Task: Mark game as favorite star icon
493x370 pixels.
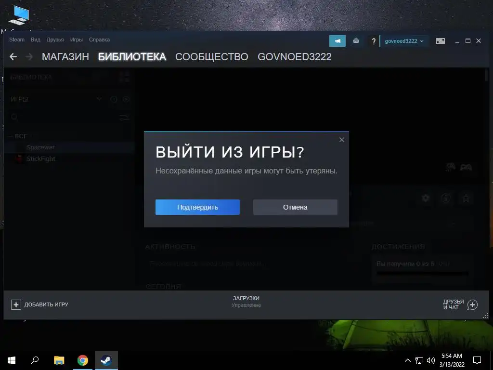Action: pyautogui.click(x=466, y=198)
